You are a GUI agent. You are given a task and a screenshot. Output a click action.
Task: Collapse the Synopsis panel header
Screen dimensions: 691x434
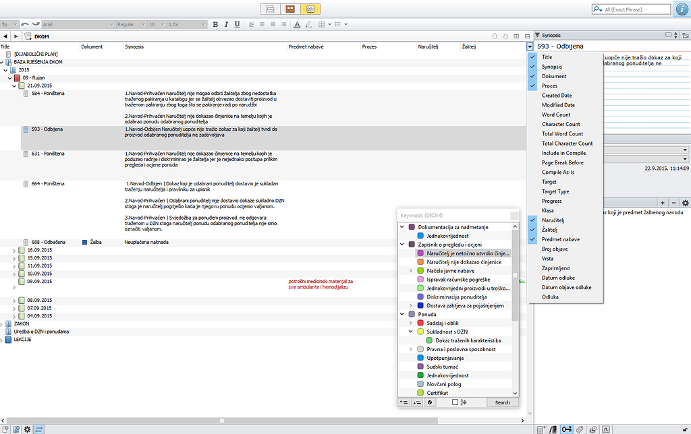point(538,35)
